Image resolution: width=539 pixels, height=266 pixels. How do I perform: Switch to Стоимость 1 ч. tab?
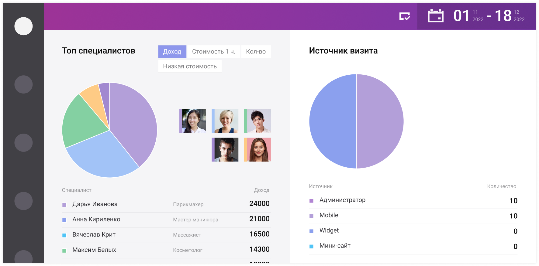tap(213, 52)
